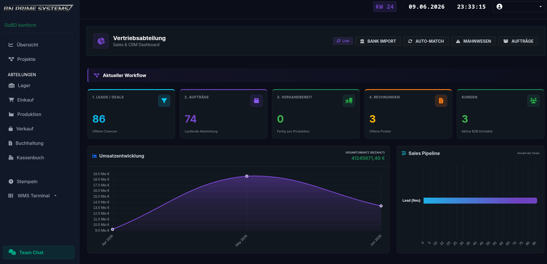Click the ABTEILUNGEN section heading
Viewport: 547px width, 264px height.
tap(22, 75)
